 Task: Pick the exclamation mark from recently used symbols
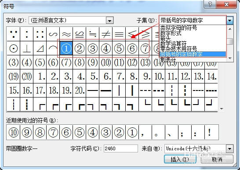point(211,132)
